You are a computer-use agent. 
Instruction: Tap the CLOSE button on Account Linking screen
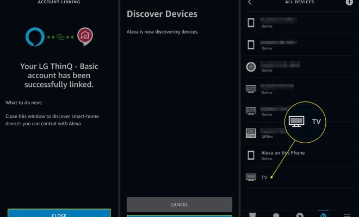[59, 213]
